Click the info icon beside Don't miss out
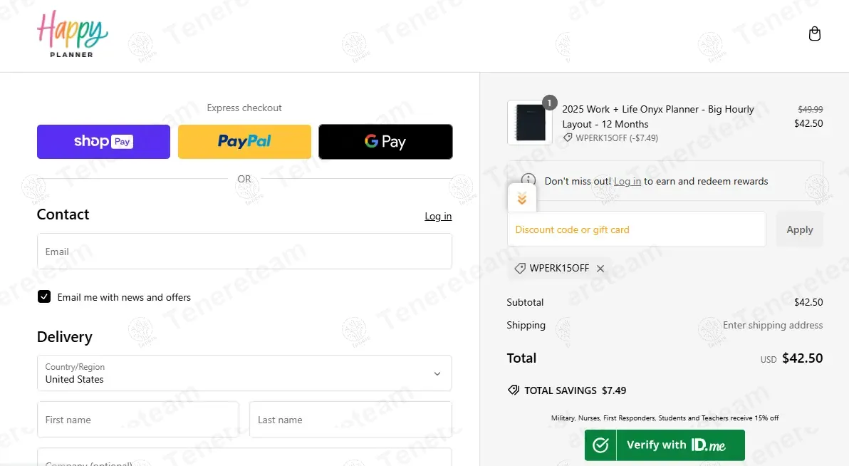Viewport: 849px width, 466px height. [528, 180]
